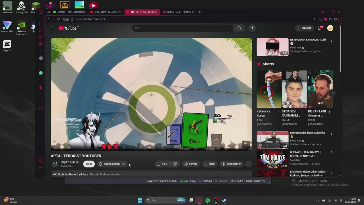Open NYMPEANIN KARANLIK YÜZÜ video thumbnail
This screenshot has height=205, width=364.
272,47
